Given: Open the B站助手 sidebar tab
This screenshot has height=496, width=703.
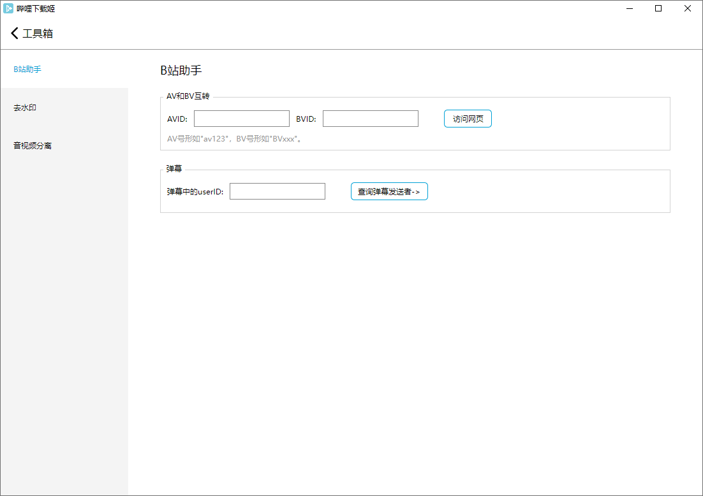Looking at the screenshot, I should [x=27, y=69].
